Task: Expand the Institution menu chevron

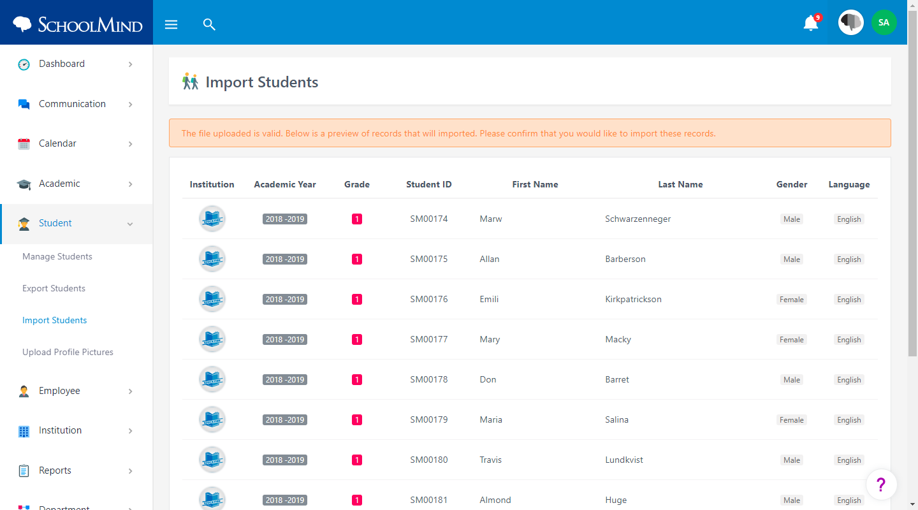Action: pyautogui.click(x=130, y=431)
